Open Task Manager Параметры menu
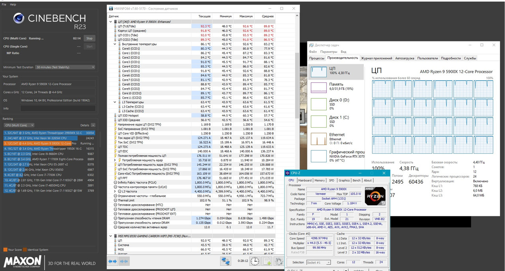Image resolution: width=505 pixels, height=271 pixels. click(329, 52)
